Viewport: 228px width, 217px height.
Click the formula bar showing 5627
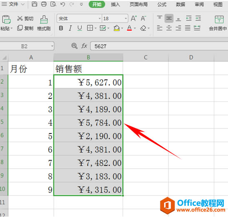[159, 46]
